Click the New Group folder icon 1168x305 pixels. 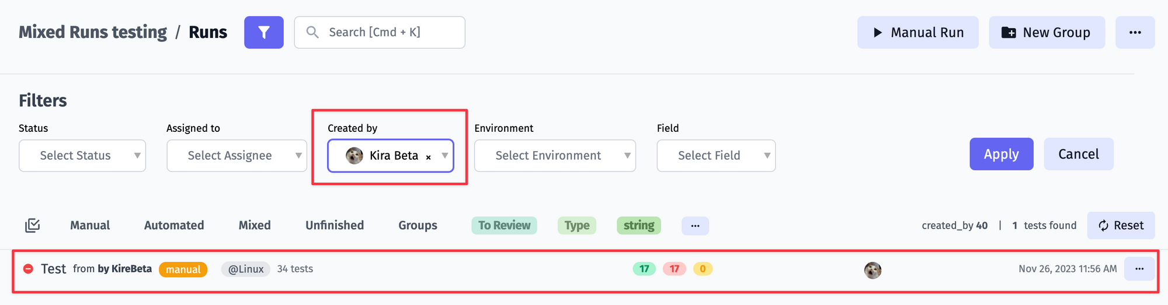pos(1009,33)
